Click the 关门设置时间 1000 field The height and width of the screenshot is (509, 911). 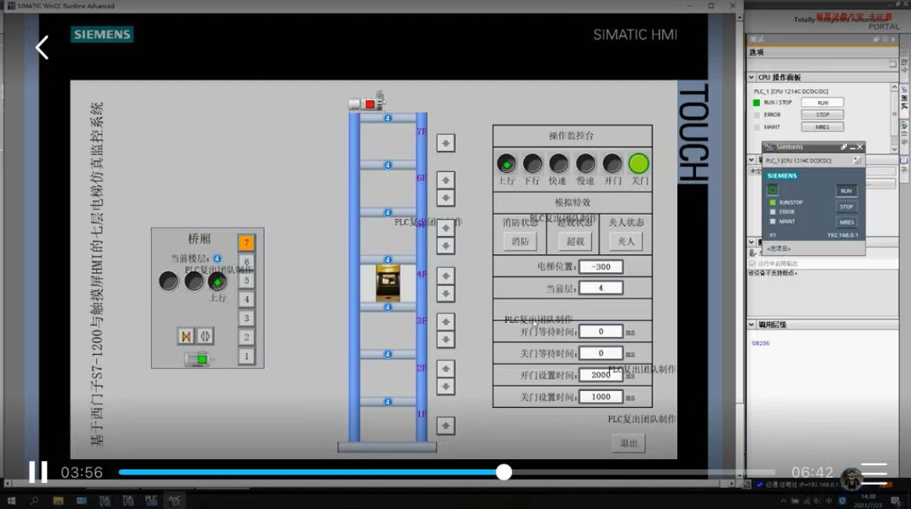click(x=601, y=397)
